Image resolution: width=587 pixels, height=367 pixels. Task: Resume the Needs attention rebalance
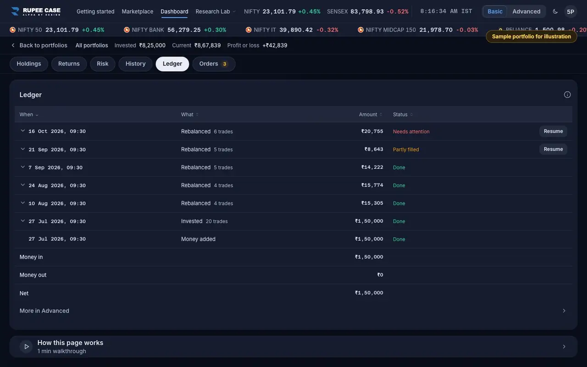coord(553,131)
